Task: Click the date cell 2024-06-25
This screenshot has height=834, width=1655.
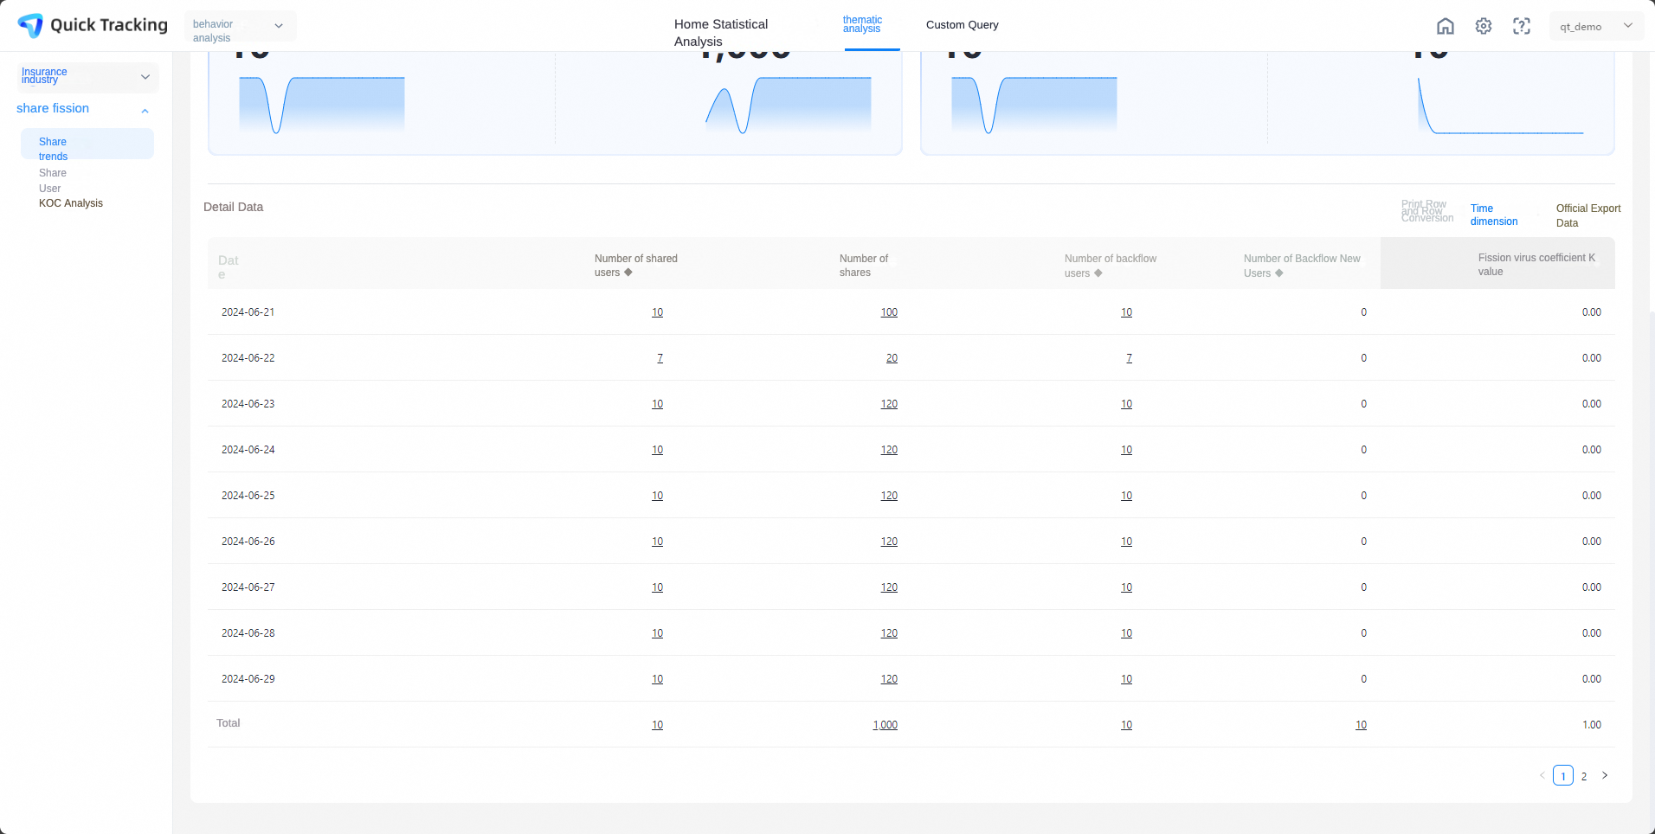Action: point(248,496)
